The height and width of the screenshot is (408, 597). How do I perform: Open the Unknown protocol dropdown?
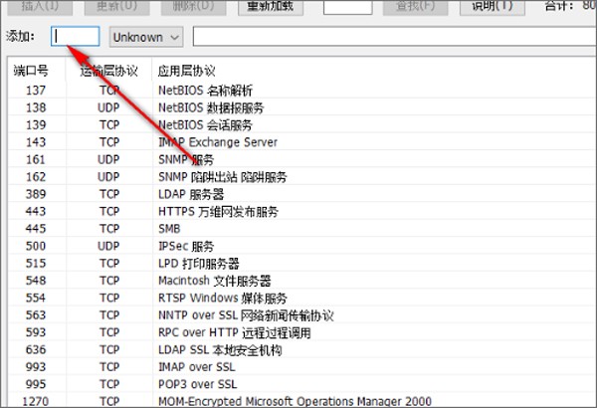pos(146,37)
